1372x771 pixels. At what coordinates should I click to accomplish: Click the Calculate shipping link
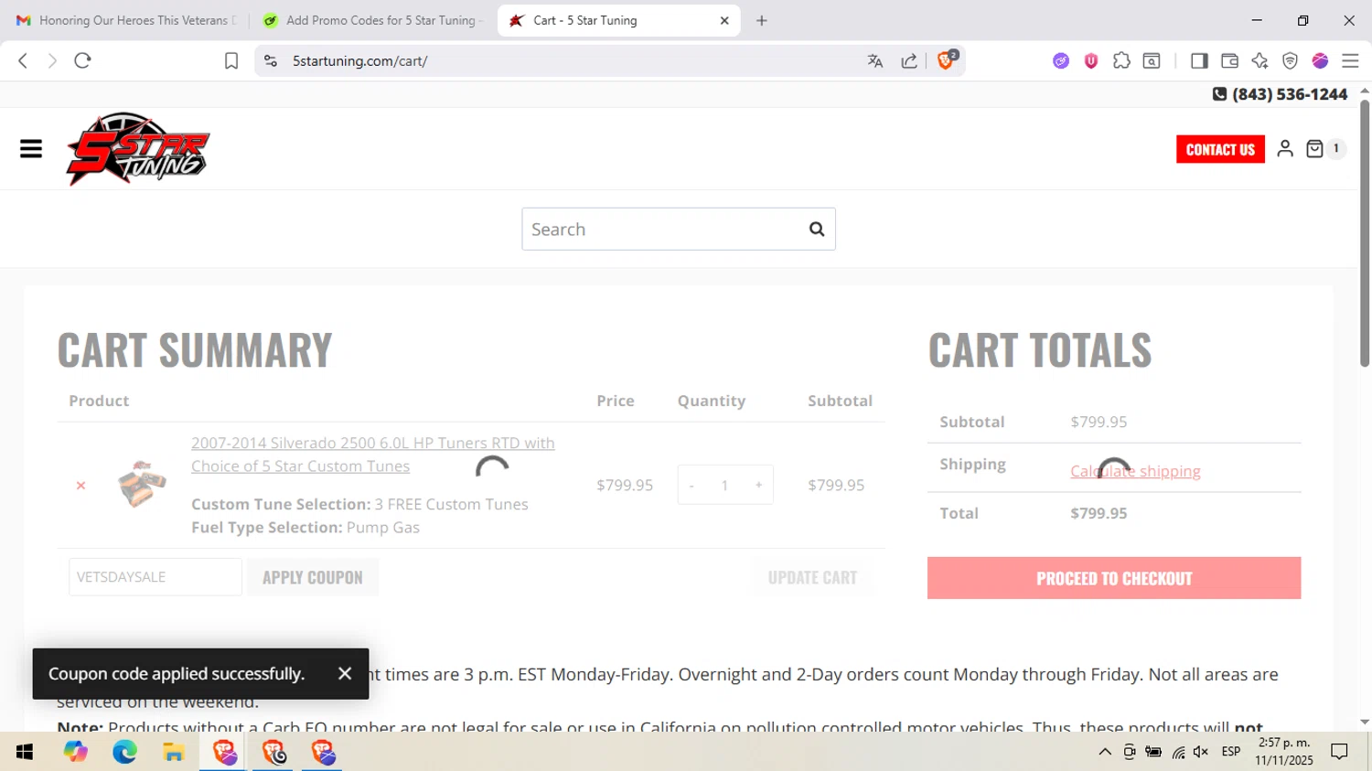pyautogui.click(x=1135, y=471)
